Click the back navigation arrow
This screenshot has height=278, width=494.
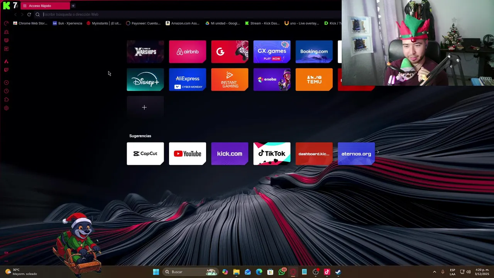pyautogui.click(x=15, y=14)
